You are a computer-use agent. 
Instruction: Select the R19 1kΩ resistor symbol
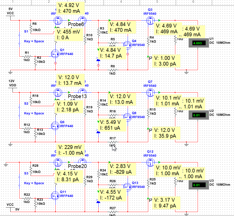pos(85,111)
